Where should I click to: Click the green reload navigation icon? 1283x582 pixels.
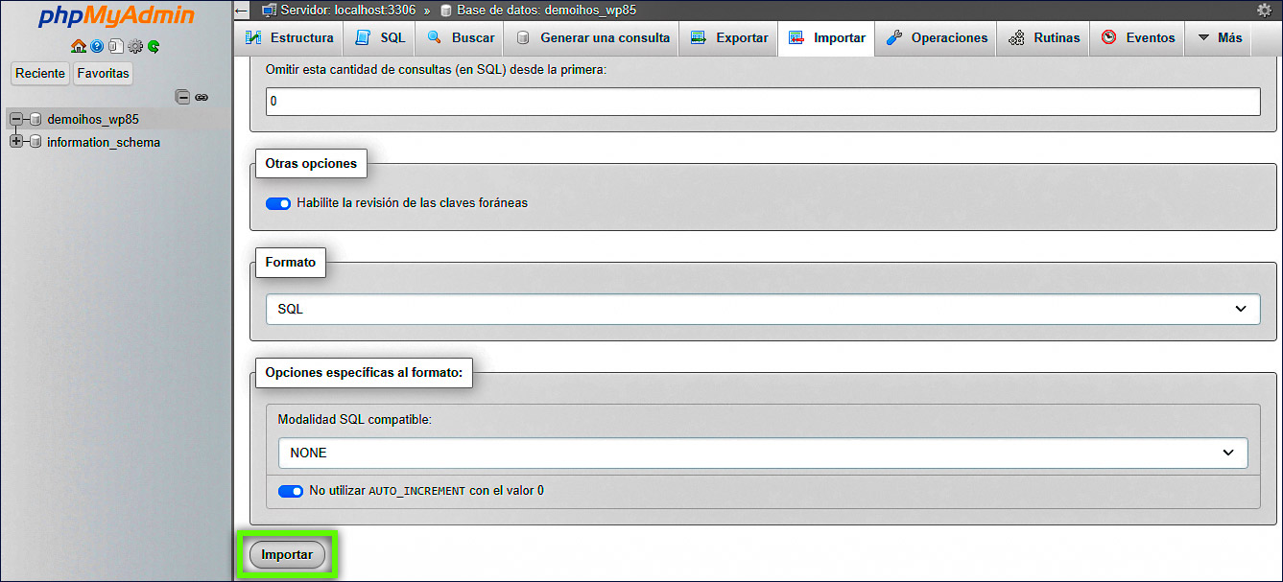[152, 46]
